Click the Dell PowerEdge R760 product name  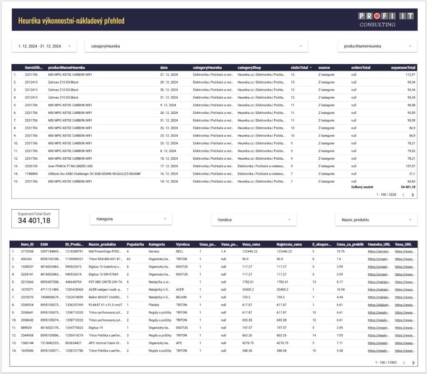click(x=105, y=251)
